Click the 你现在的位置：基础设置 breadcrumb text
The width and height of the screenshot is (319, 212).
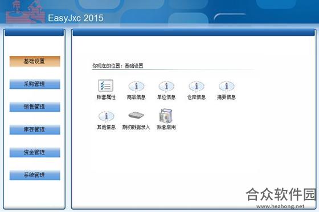click(x=118, y=66)
